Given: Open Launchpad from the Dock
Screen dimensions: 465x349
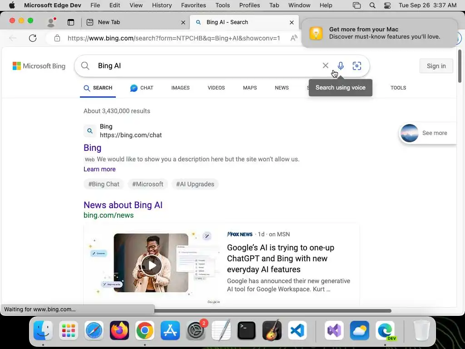Looking at the screenshot, I should click(69, 330).
